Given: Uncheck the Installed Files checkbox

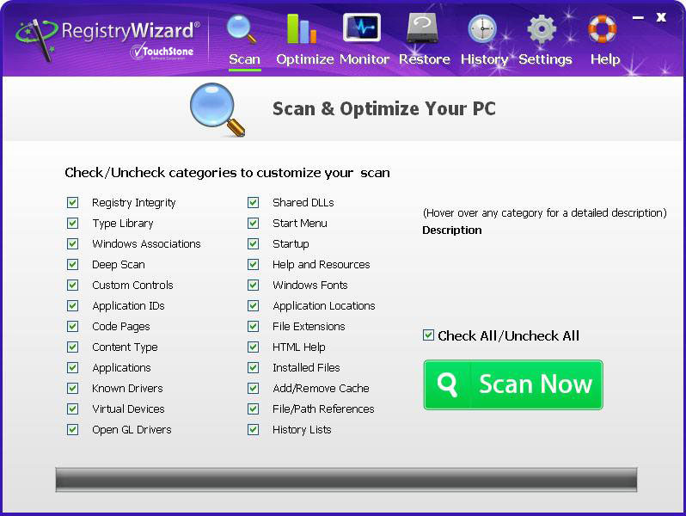Looking at the screenshot, I should (253, 367).
